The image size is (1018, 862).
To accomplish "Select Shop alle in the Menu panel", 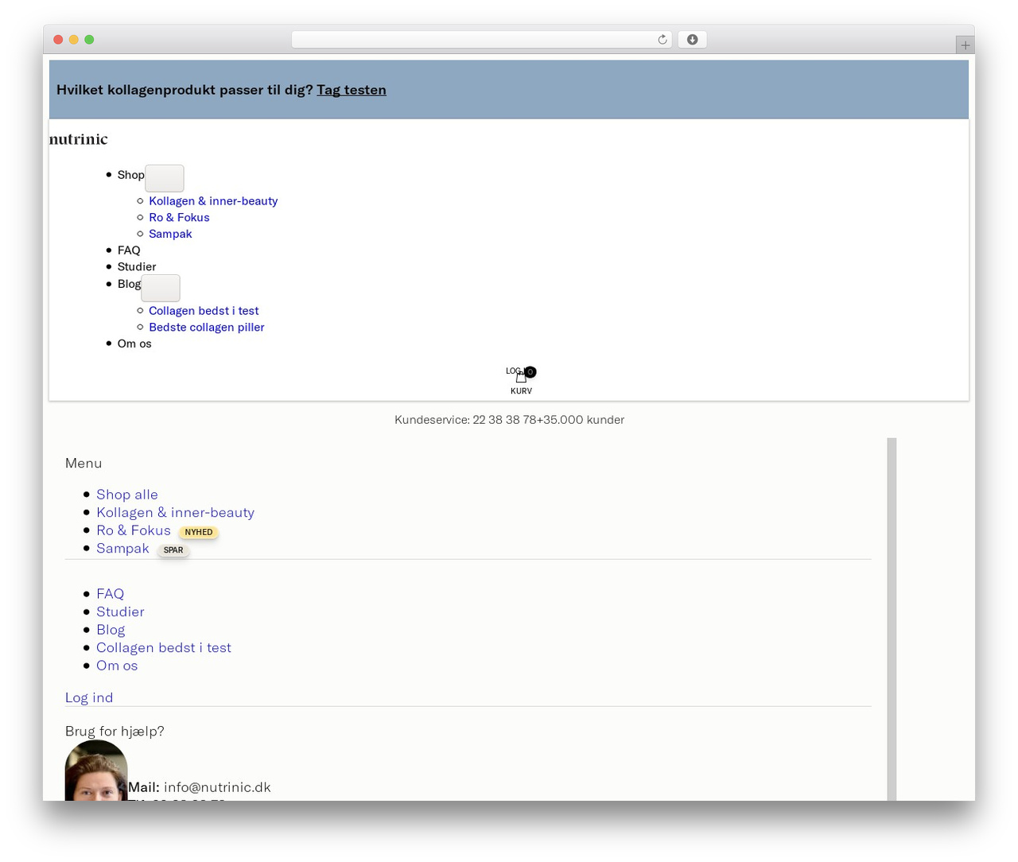I will pos(127,495).
